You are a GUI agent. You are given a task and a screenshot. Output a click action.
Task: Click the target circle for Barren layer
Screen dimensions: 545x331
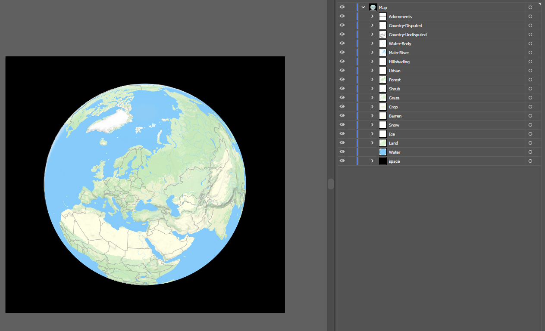[530, 116]
